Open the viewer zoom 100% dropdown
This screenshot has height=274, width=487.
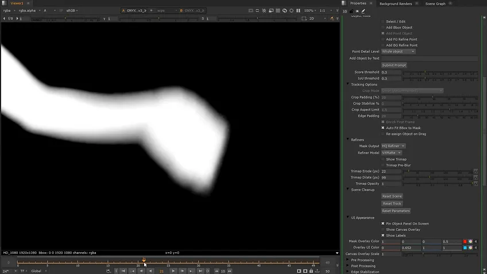tap(310, 10)
